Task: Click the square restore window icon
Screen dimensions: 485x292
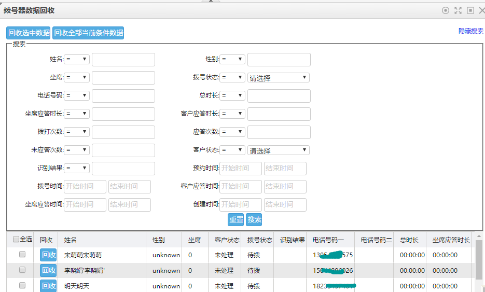Action: coord(470,10)
